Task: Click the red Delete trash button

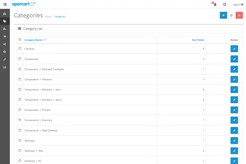Action: point(239,16)
